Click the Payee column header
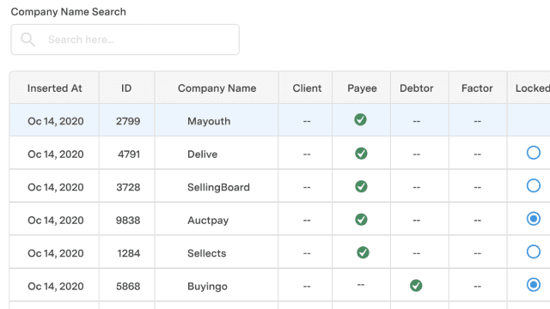Viewport: 550px width, 309px height. (362, 88)
